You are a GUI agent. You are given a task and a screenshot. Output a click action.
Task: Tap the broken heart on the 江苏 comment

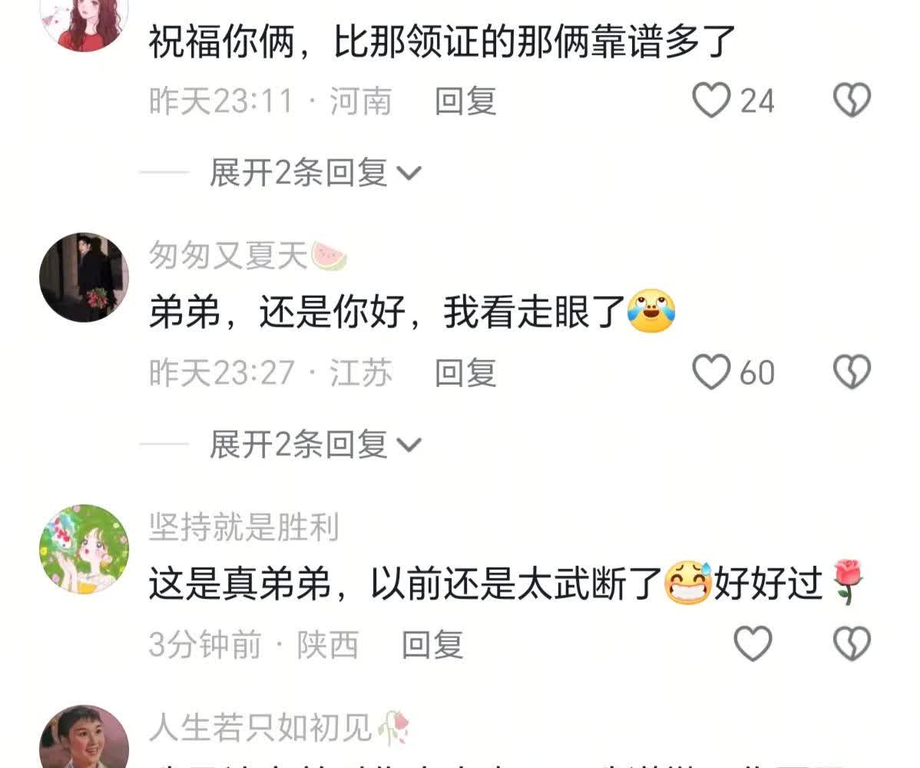tap(852, 372)
